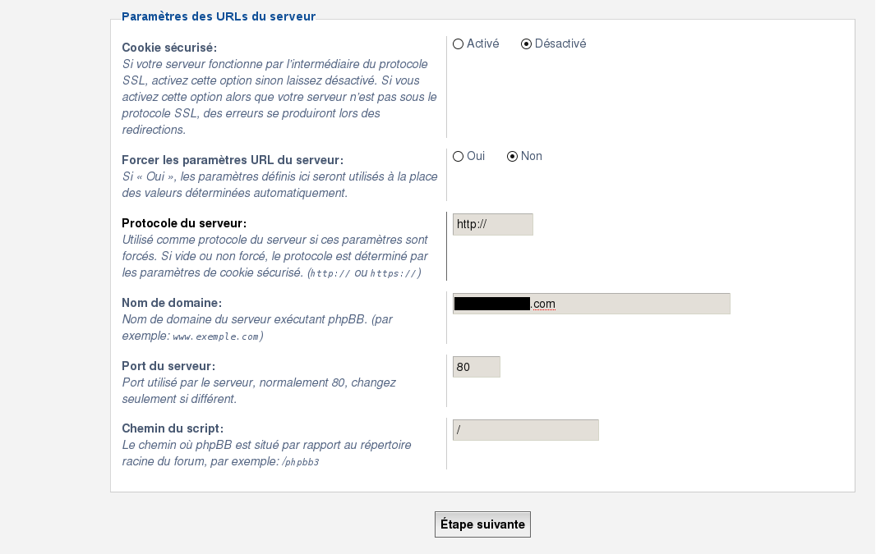Click the Désactivé label text
Image resolution: width=876 pixels, height=554 pixels.
tap(560, 43)
